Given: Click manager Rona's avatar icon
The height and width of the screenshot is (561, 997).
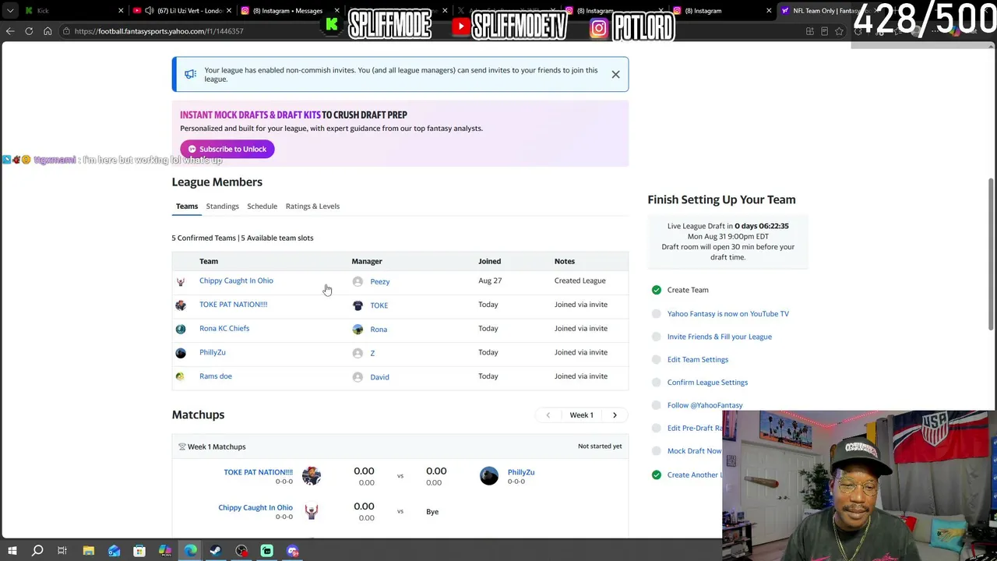Looking at the screenshot, I should pos(358,329).
